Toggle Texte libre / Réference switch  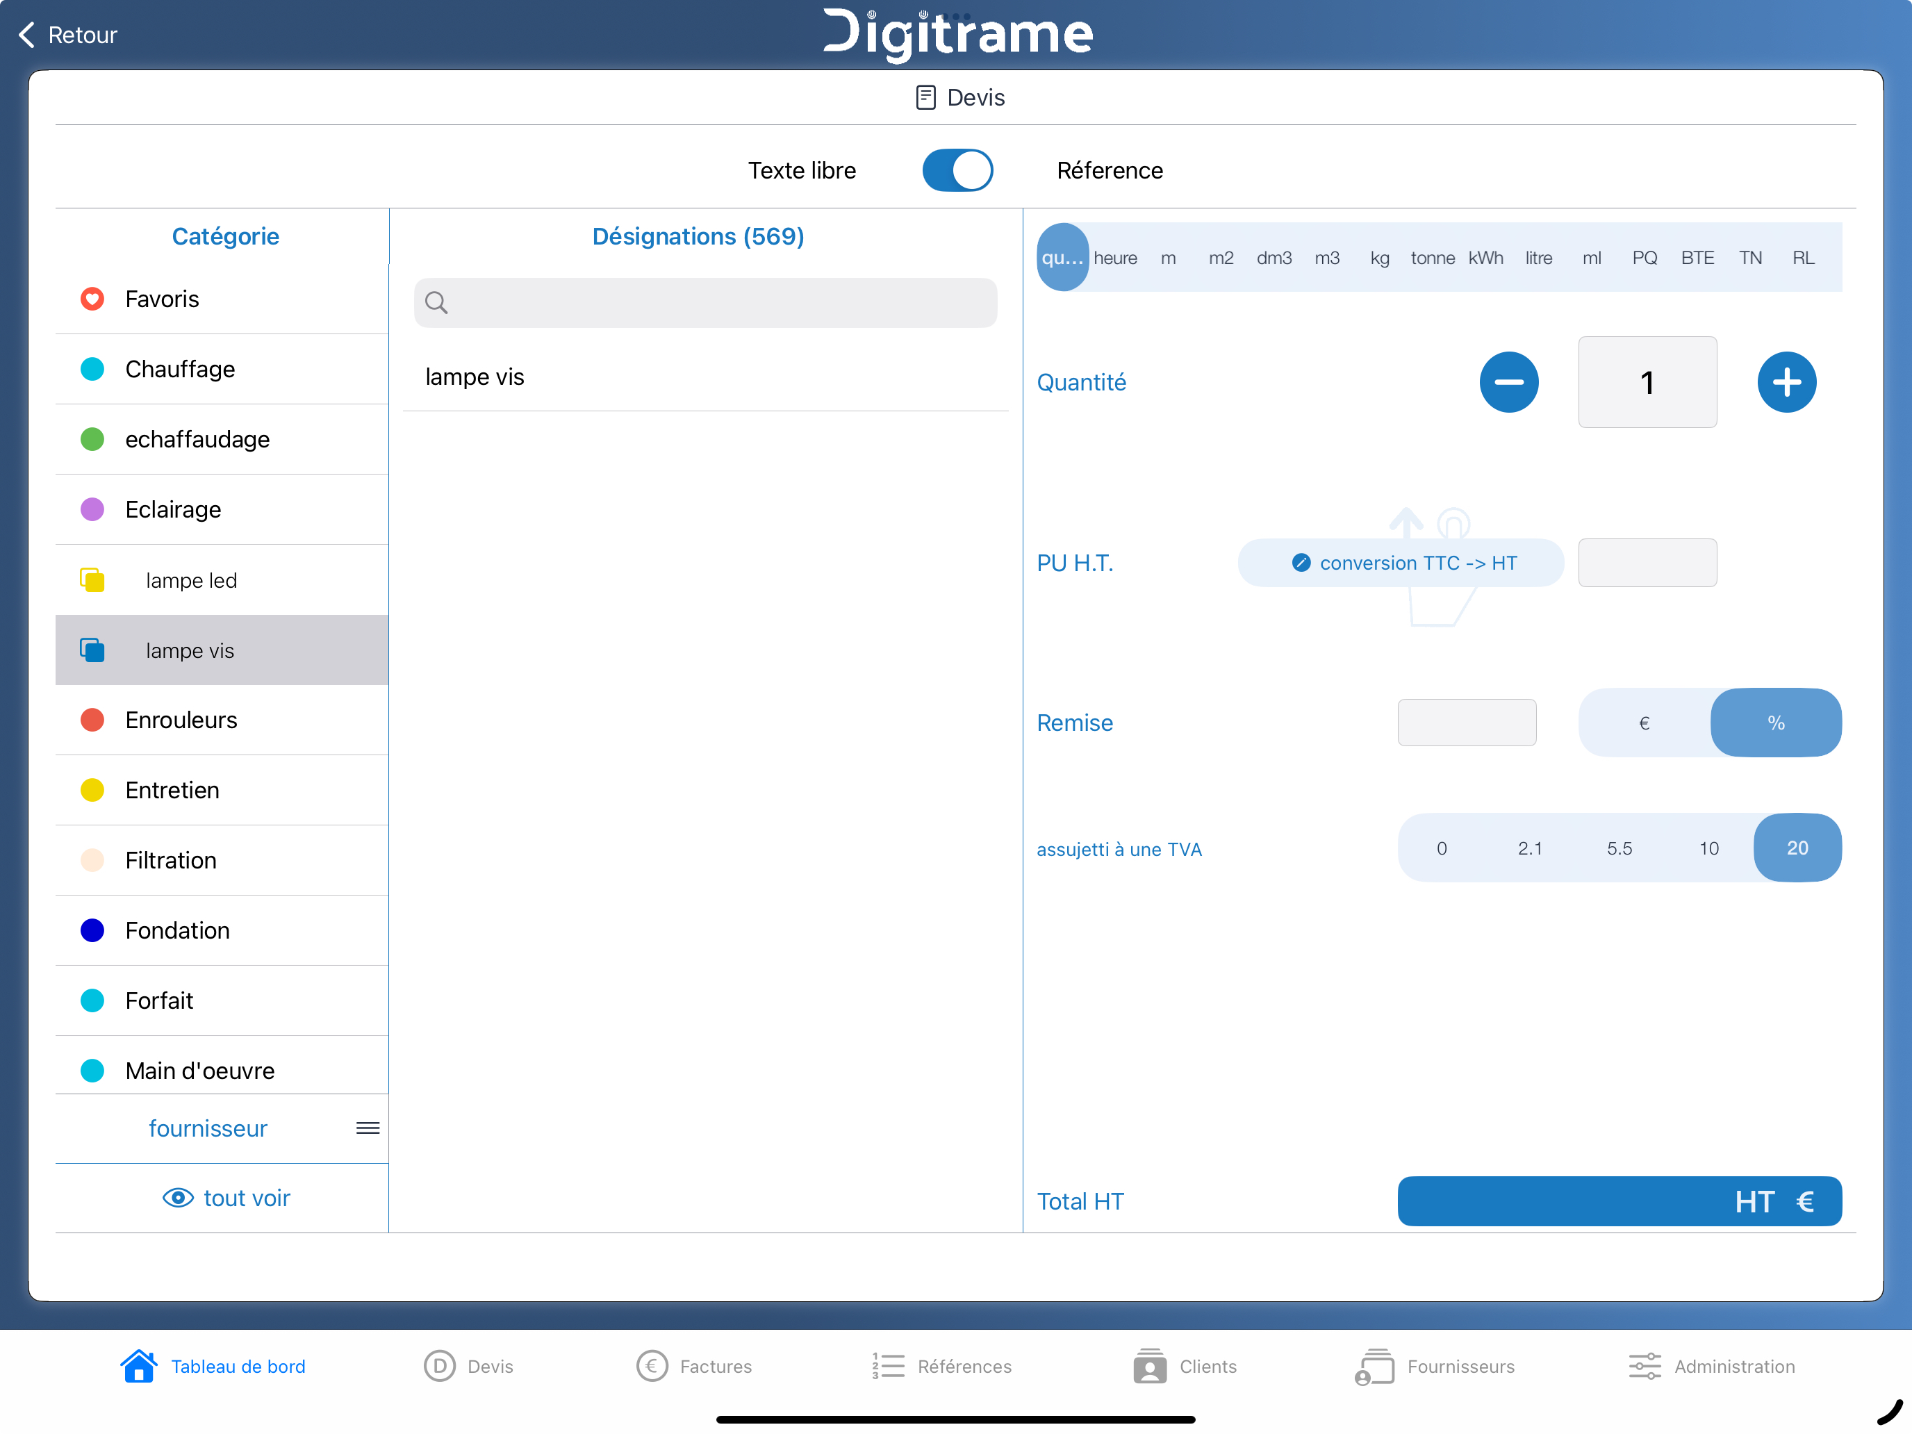click(957, 170)
